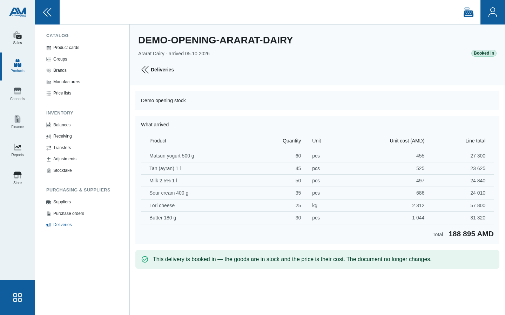Open the Reports section

click(18, 150)
